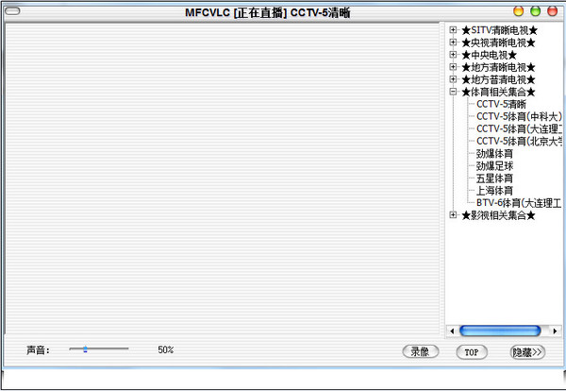Click the TOP always-on-top button

click(472, 352)
